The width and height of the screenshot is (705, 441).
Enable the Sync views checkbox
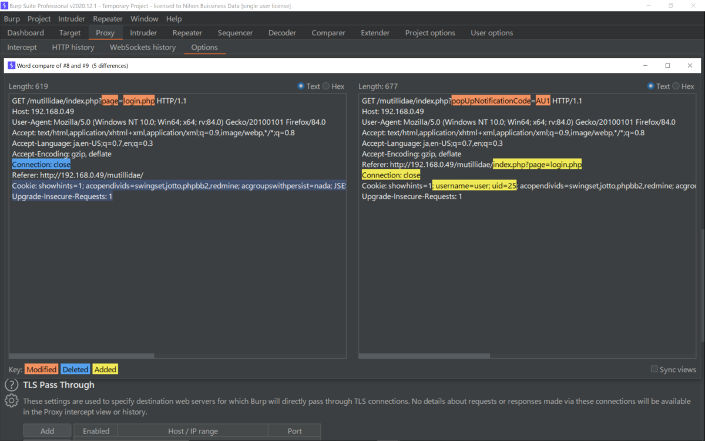[x=654, y=369]
